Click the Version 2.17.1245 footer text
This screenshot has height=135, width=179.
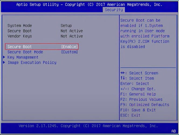click(88, 126)
